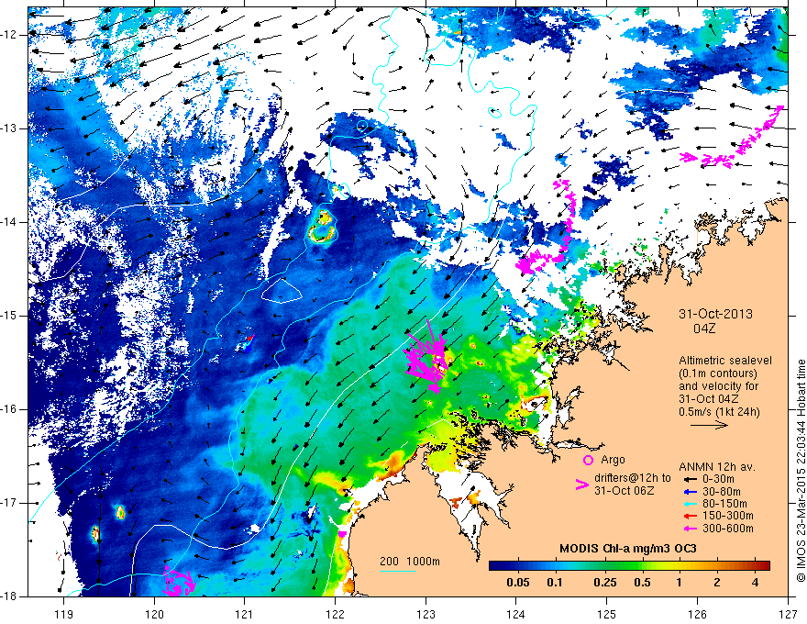Click the '150-300m' depth label
The height and width of the screenshot is (624, 807).
pos(728,517)
